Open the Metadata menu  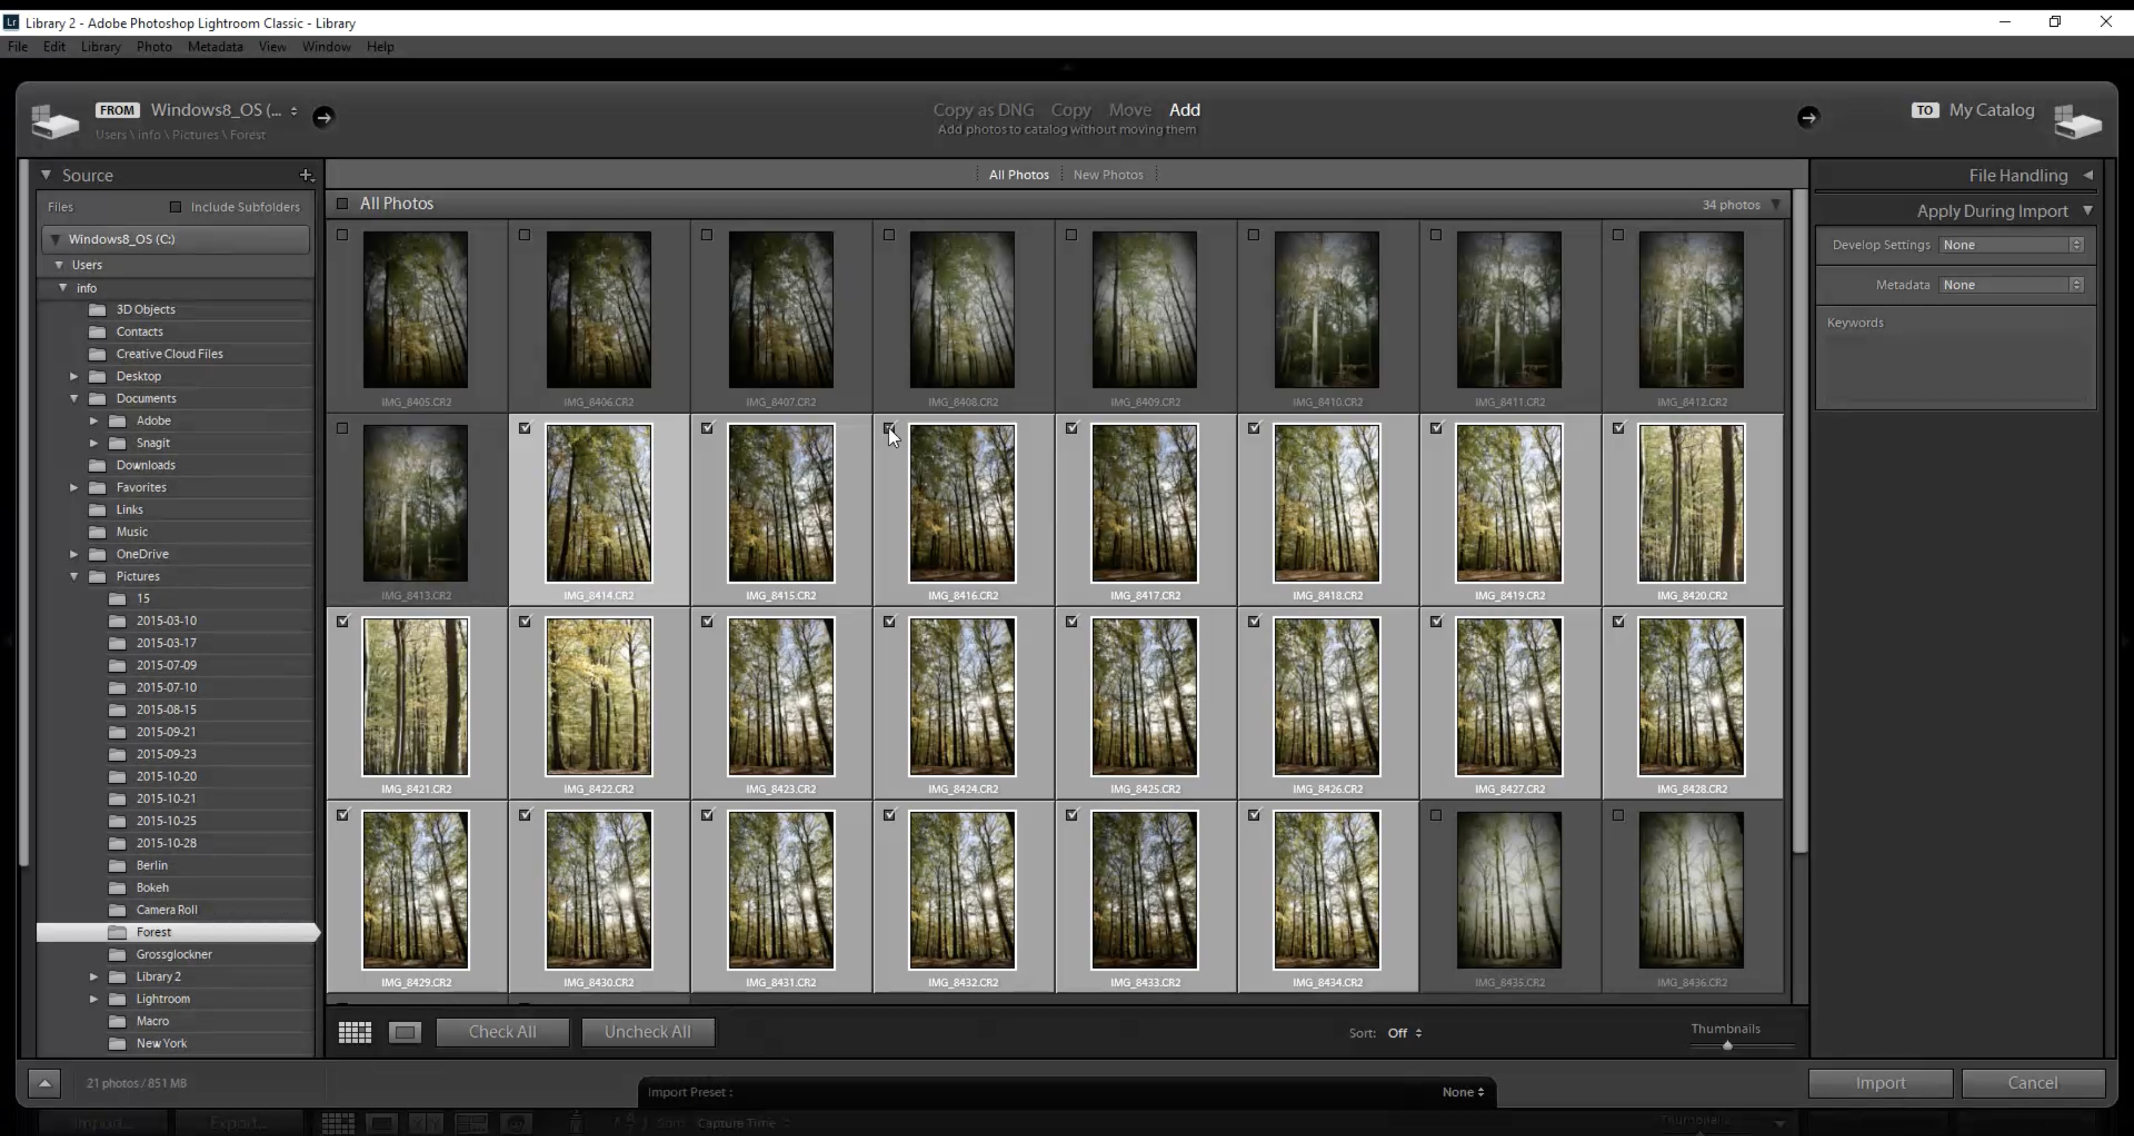215,46
